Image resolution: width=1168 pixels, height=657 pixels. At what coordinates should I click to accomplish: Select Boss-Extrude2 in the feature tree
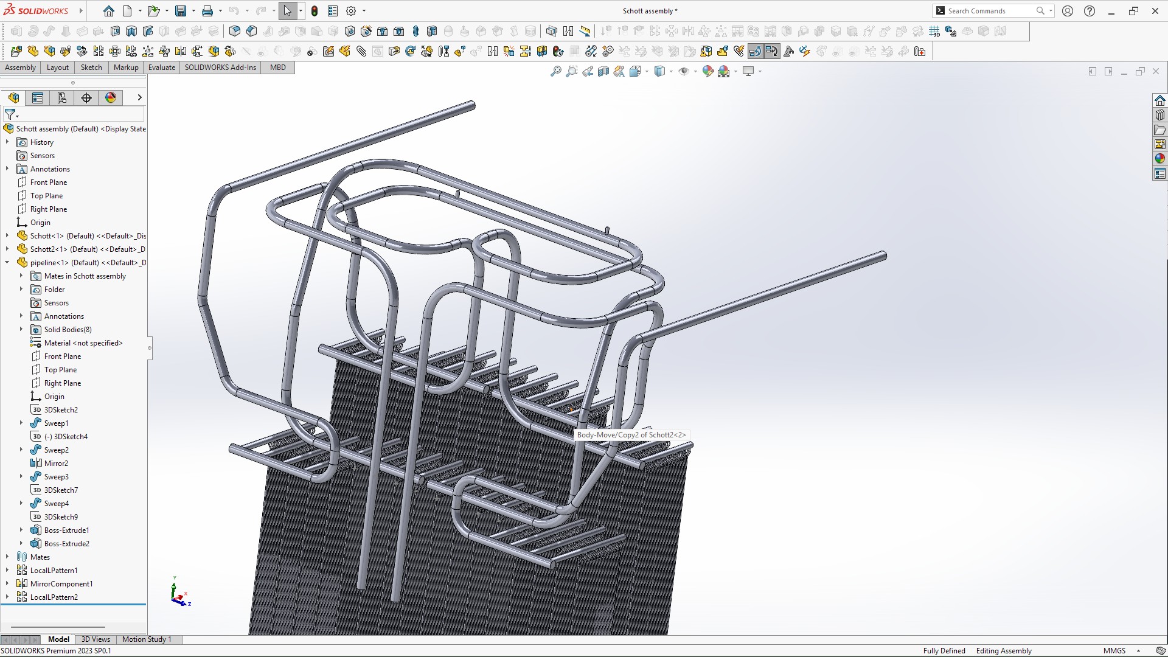pyautogui.click(x=66, y=544)
